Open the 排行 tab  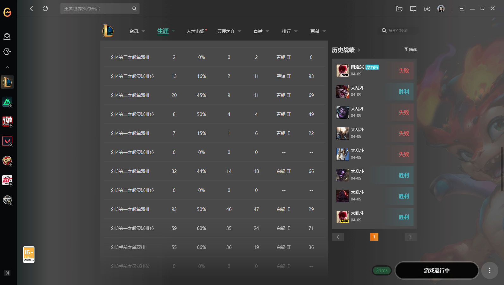click(286, 31)
